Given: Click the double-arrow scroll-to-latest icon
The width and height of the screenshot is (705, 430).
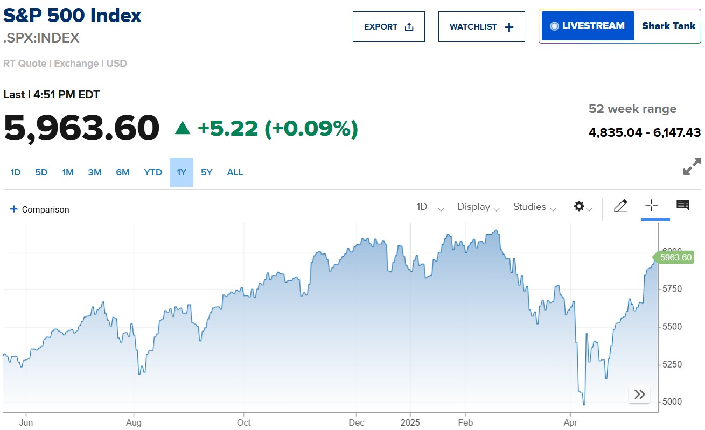Looking at the screenshot, I should click(x=639, y=394).
